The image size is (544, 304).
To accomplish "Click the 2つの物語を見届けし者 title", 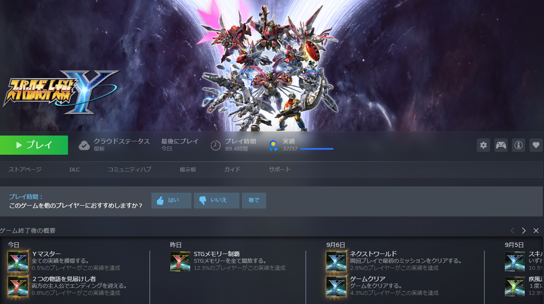I will [64, 279].
